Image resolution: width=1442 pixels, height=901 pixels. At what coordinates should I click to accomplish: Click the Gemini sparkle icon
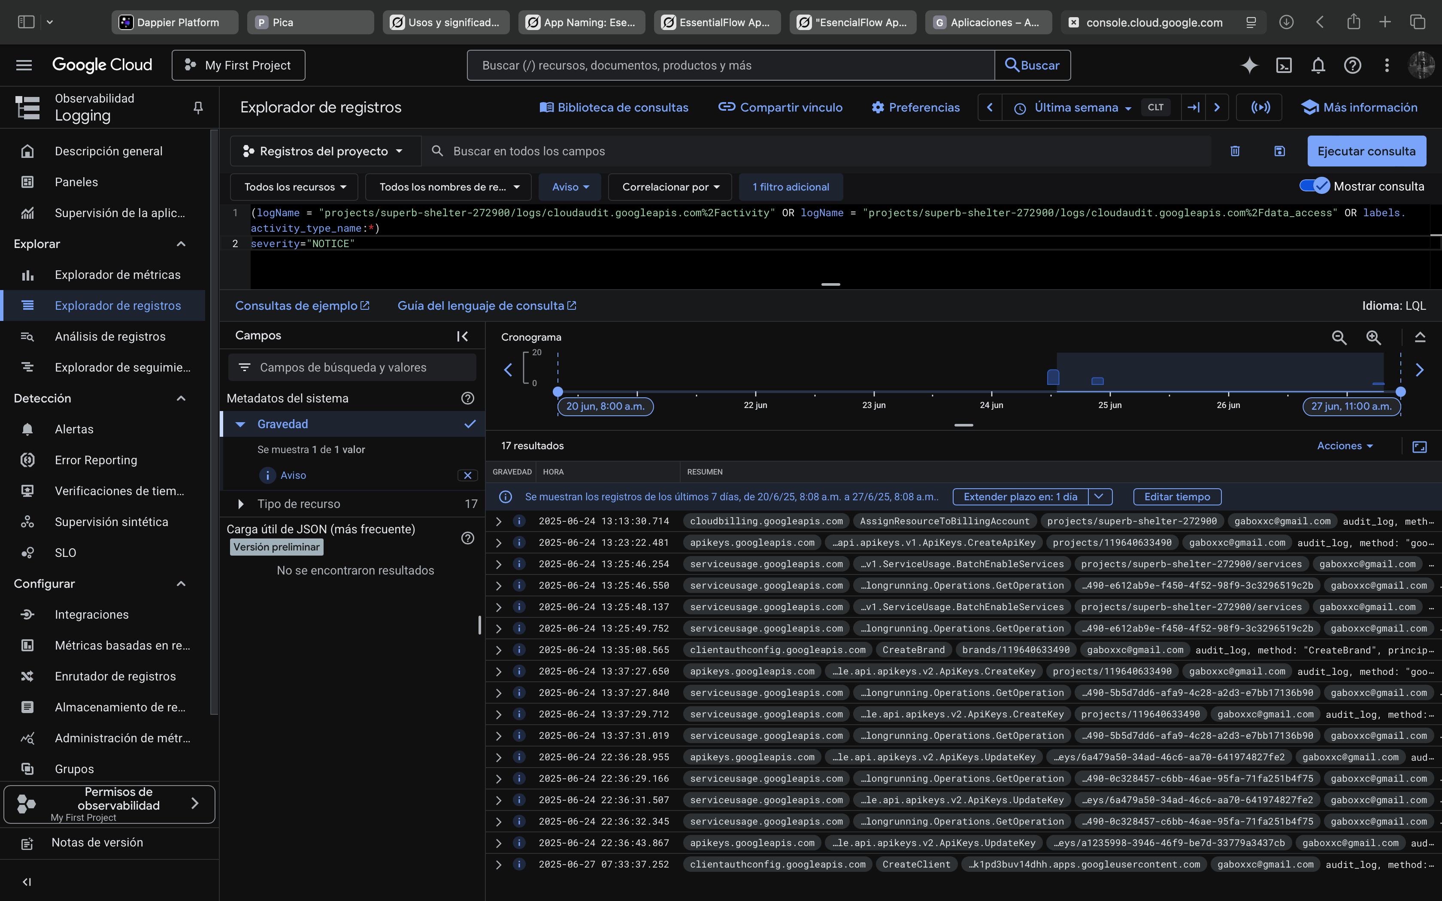[1249, 66]
